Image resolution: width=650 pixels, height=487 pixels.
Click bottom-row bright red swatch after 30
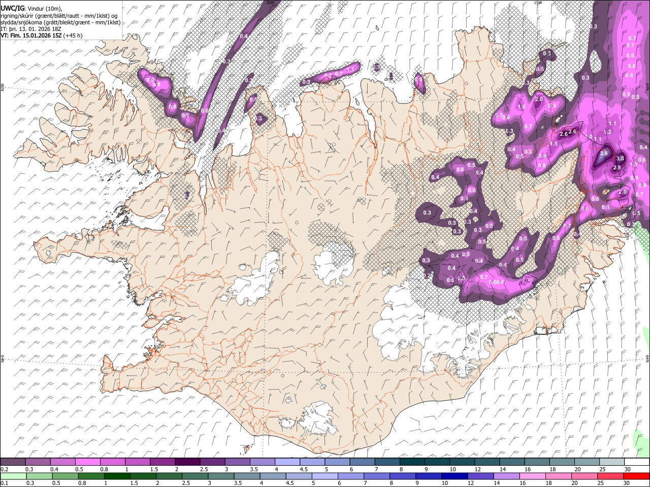[x=637, y=476]
